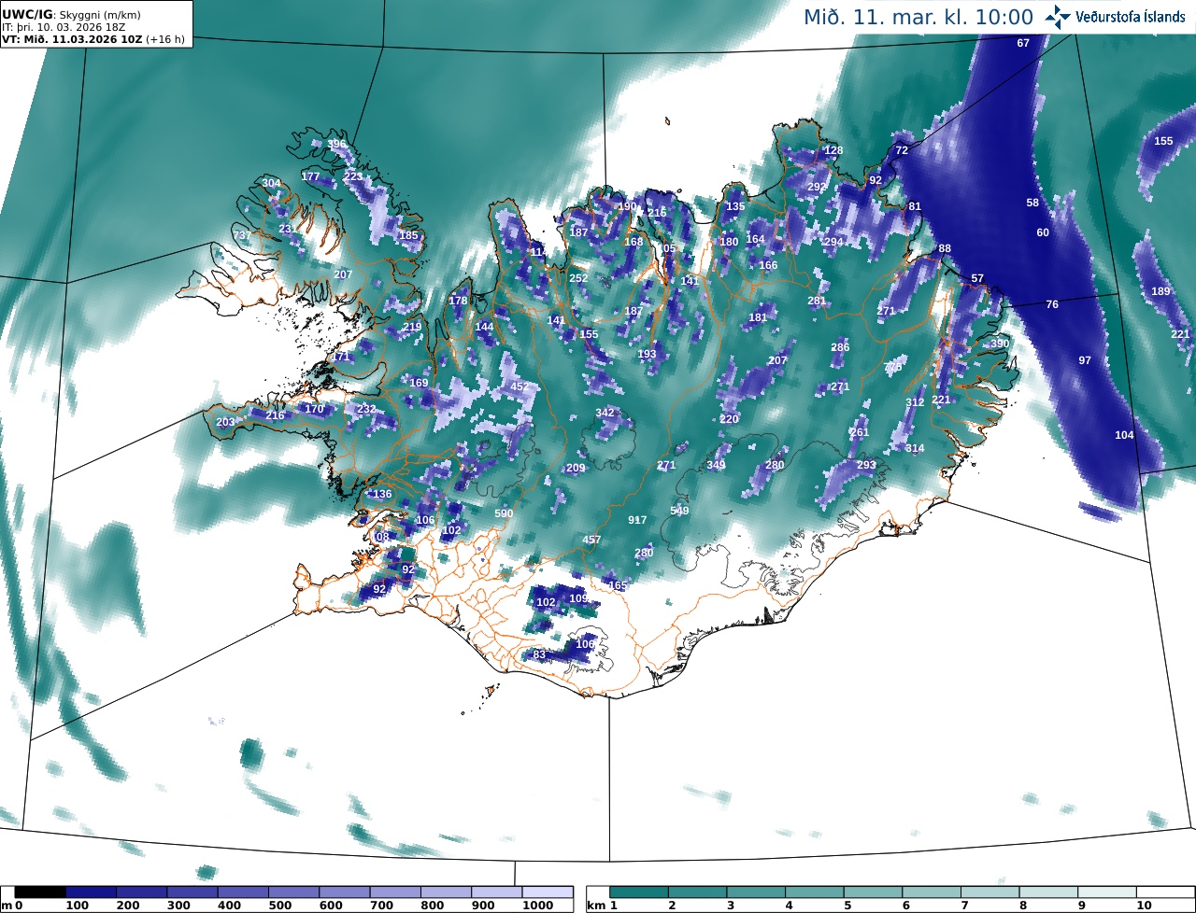This screenshot has width=1196, height=913.
Task: Click visibility value 67 at top of the fog band
Action: coord(1023,43)
